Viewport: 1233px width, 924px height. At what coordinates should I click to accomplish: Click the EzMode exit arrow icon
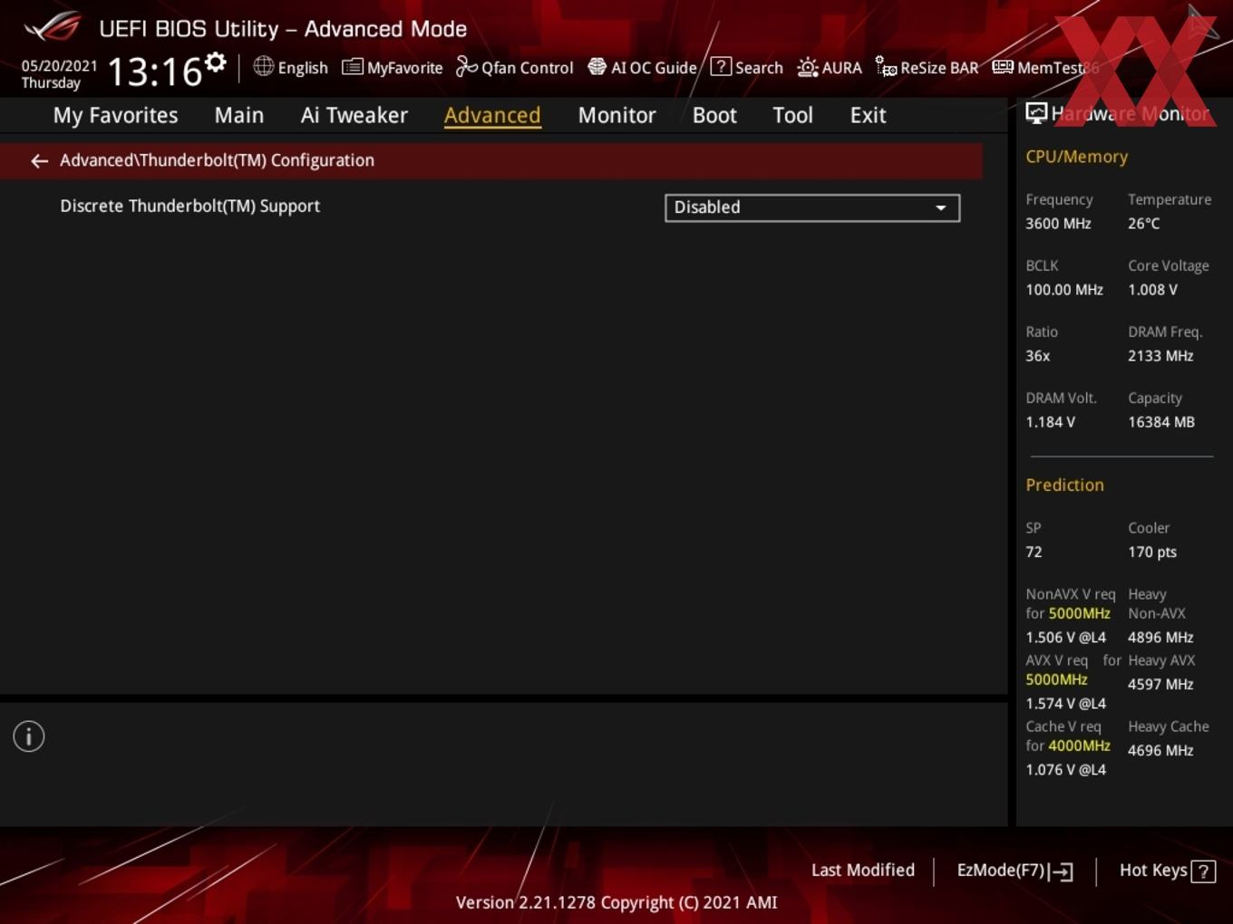[x=1062, y=871]
